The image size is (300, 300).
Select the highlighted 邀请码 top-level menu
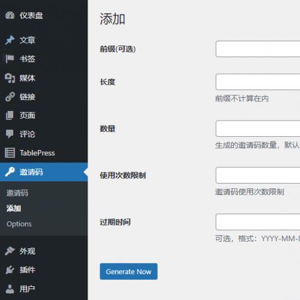point(44,172)
